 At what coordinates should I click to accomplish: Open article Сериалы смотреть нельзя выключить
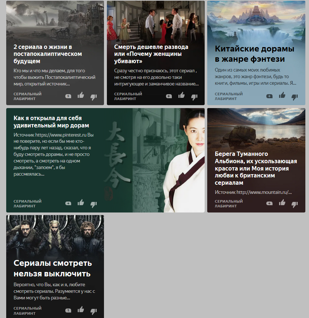tap(53, 268)
